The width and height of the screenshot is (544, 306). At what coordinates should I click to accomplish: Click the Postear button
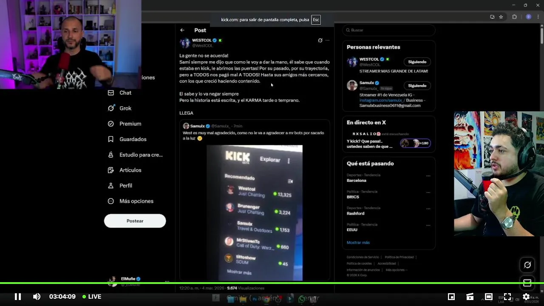pyautogui.click(x=135, y=221)
